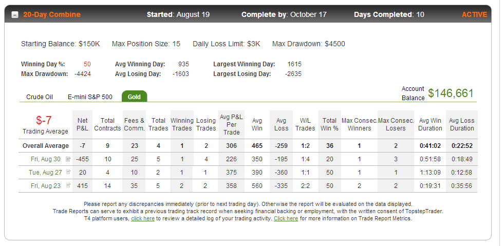Click the 20-Day Combine title
The image size is (504, 246).
click(52, 14)
